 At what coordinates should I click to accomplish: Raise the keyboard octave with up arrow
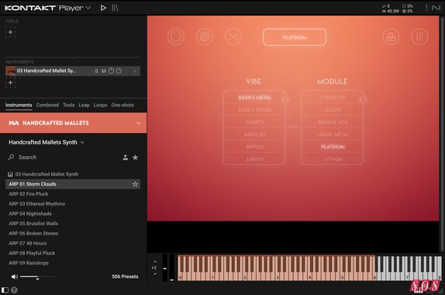click(x=155, y=262)
